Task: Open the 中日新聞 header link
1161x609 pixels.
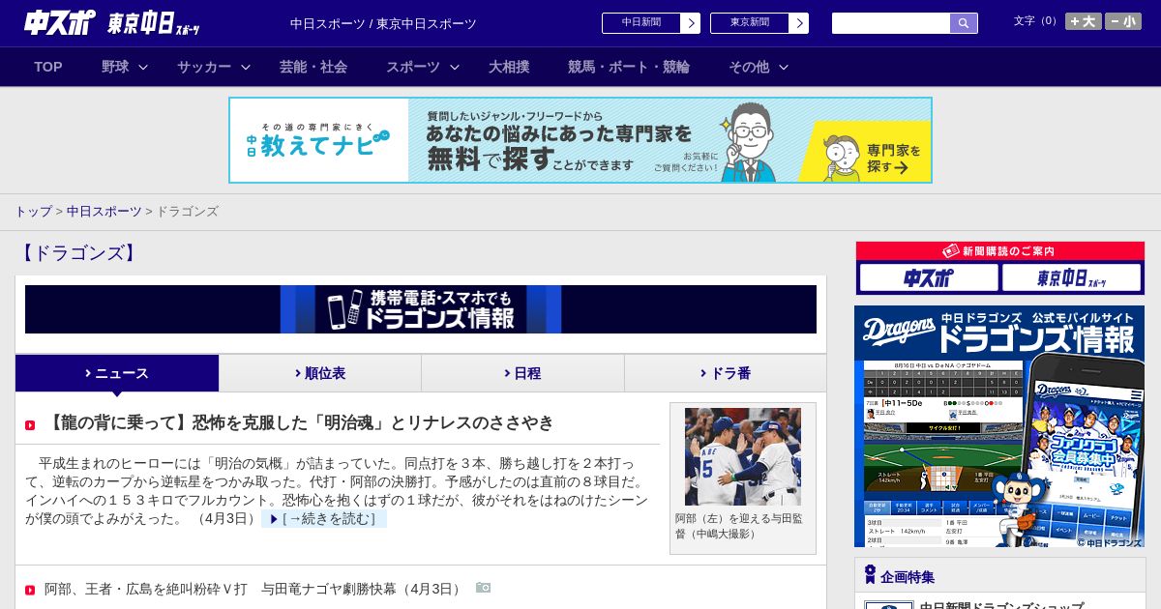Action: pos(640,23)
